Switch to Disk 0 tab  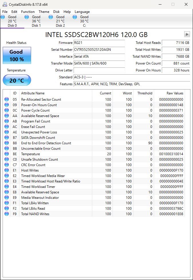coord(12,21)
